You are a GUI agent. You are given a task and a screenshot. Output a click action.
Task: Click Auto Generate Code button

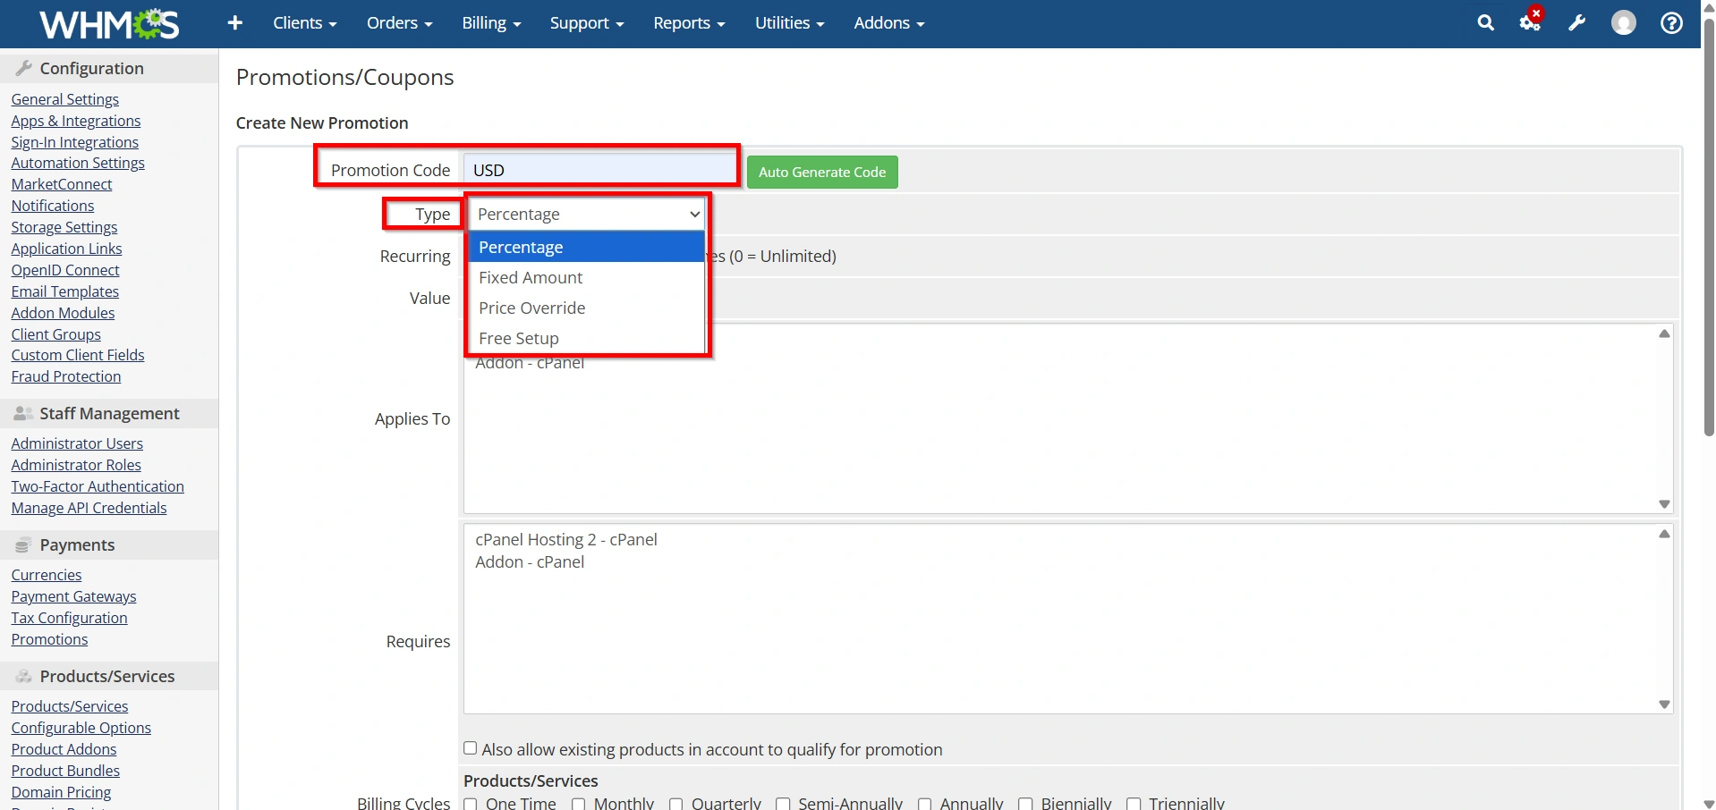(822, 172)
